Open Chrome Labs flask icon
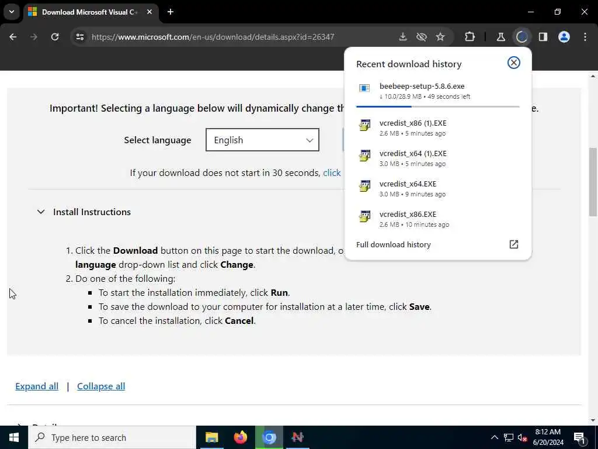This screenshot has height=449, width=598. (x=500, y=37)
